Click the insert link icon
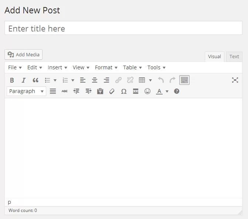248x219 pixels. [118, 80]
